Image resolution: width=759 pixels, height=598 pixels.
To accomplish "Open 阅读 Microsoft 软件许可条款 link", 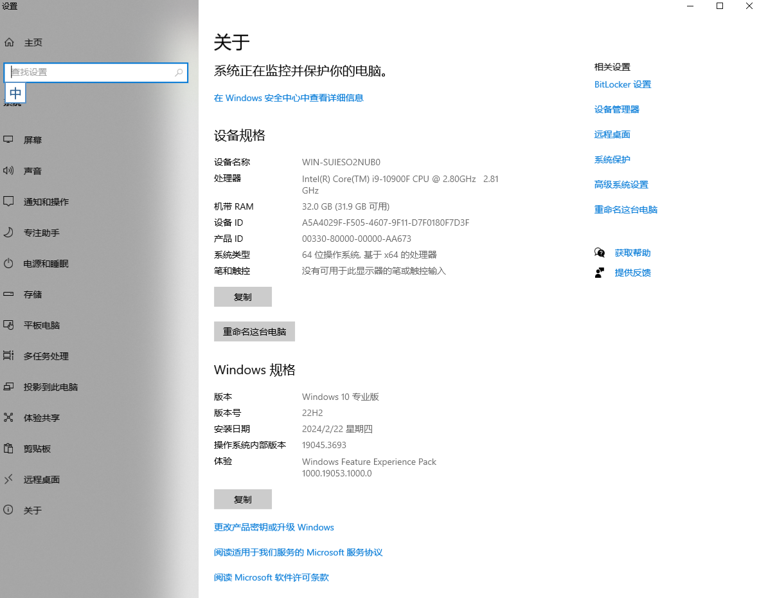I will point(272,577).
